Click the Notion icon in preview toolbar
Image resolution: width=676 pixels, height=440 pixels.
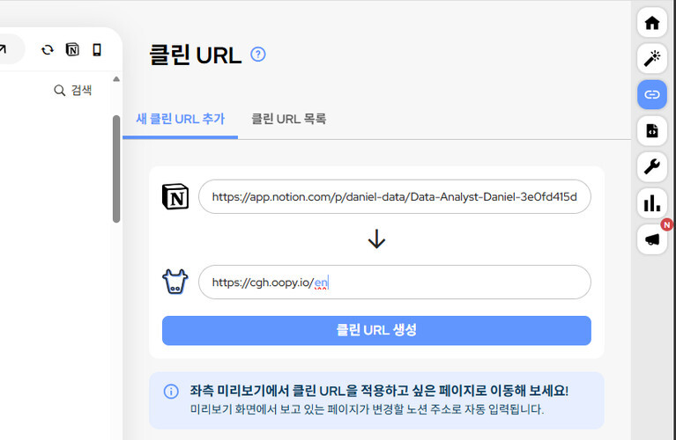(x=72, y=50)
